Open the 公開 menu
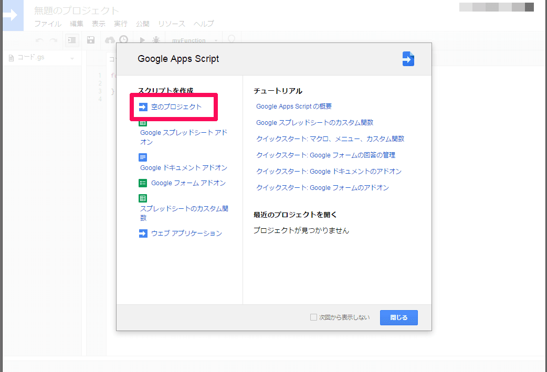 click(x=143, y=24)
